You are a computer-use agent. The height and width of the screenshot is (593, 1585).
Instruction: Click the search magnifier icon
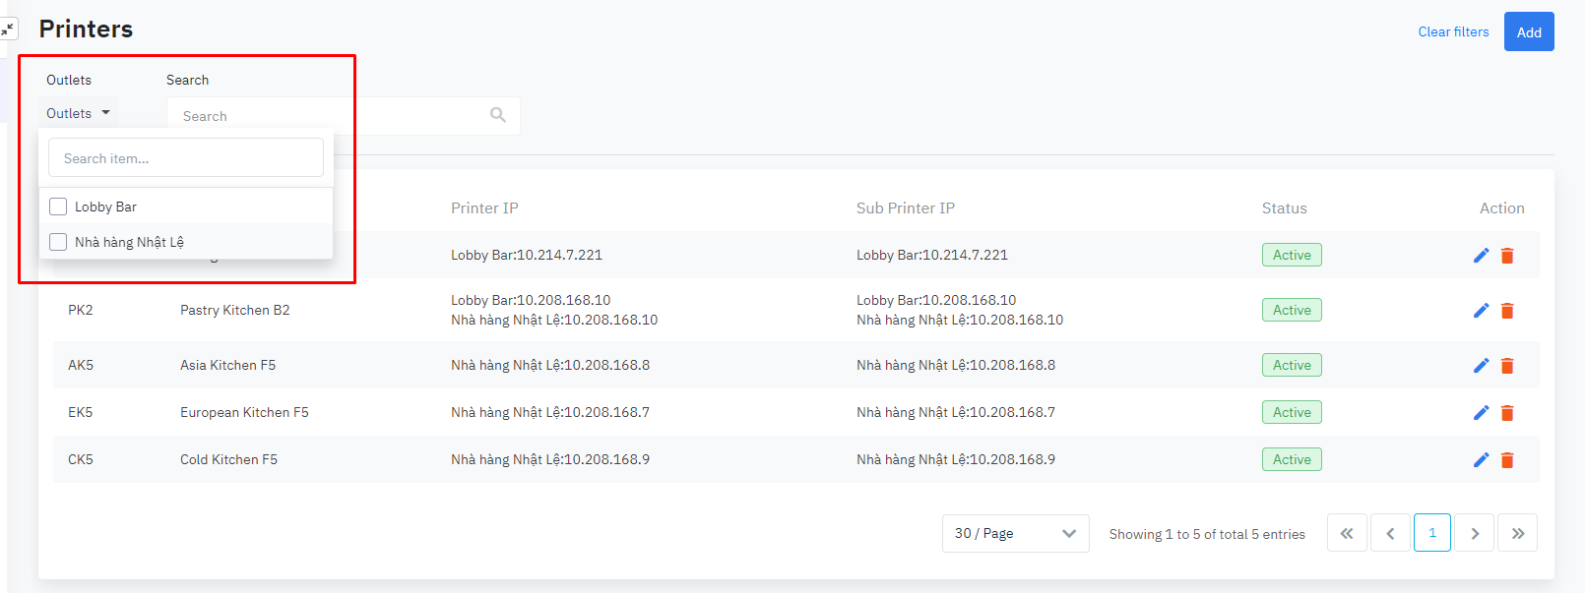point(498,115)
